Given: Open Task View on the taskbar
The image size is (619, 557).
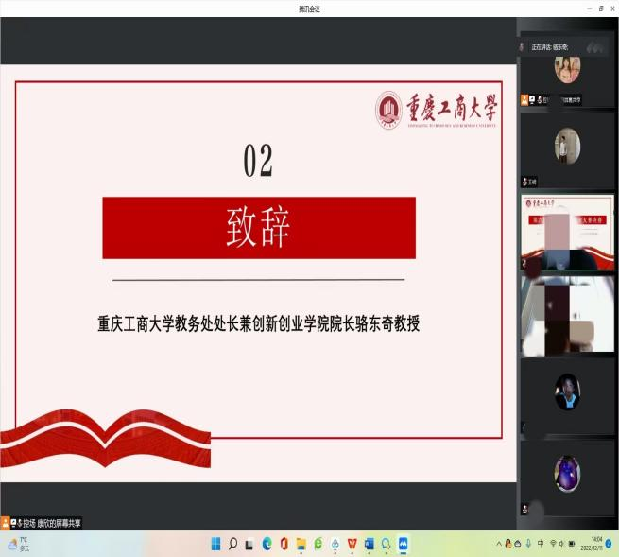Looking at the screenshot, I should (249, 545).
